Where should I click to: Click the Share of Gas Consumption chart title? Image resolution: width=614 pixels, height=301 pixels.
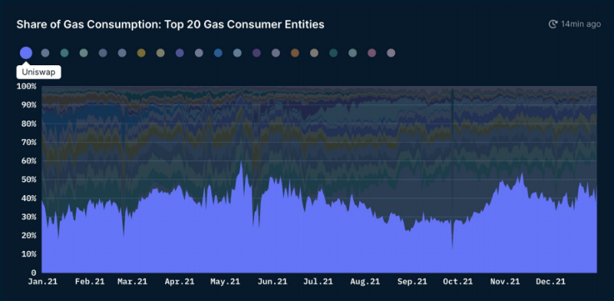[170, 25]
